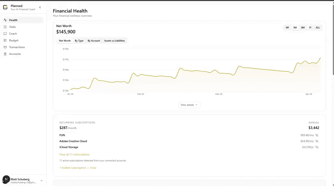Open Budget using its grid icon
The width and height of the screenshot is (334, 186).
(5, 40)
